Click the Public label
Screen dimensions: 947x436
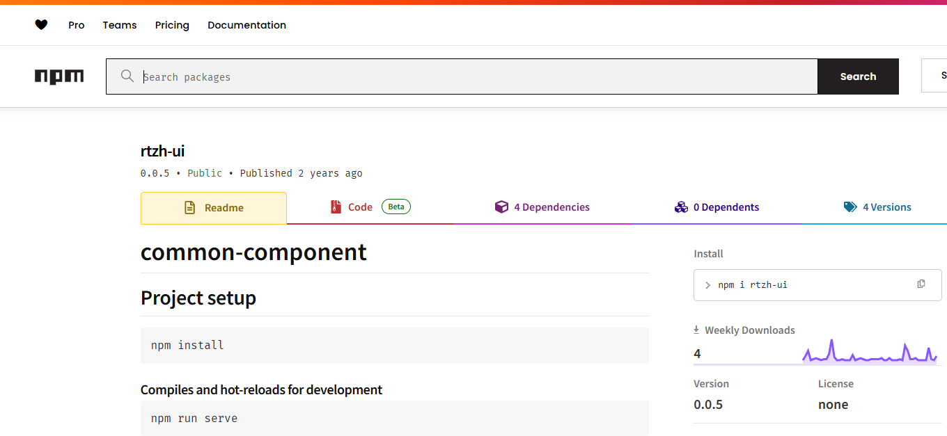point(205,173)
